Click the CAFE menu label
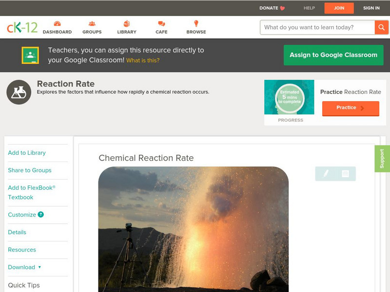The width and height of the screenshot is (390, 292). [x=161, y=32]
